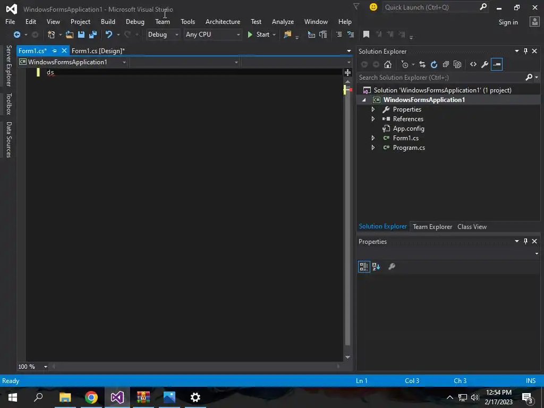Pin the Form1.cs tab
544x408 pixels.
click(54, 50)
